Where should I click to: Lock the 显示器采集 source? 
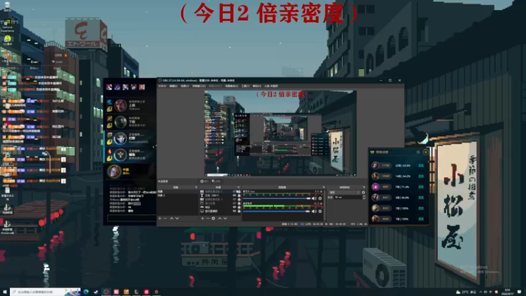(239, 211)
